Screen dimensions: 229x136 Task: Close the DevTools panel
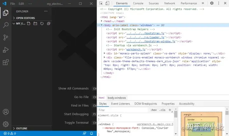(225, 3)
